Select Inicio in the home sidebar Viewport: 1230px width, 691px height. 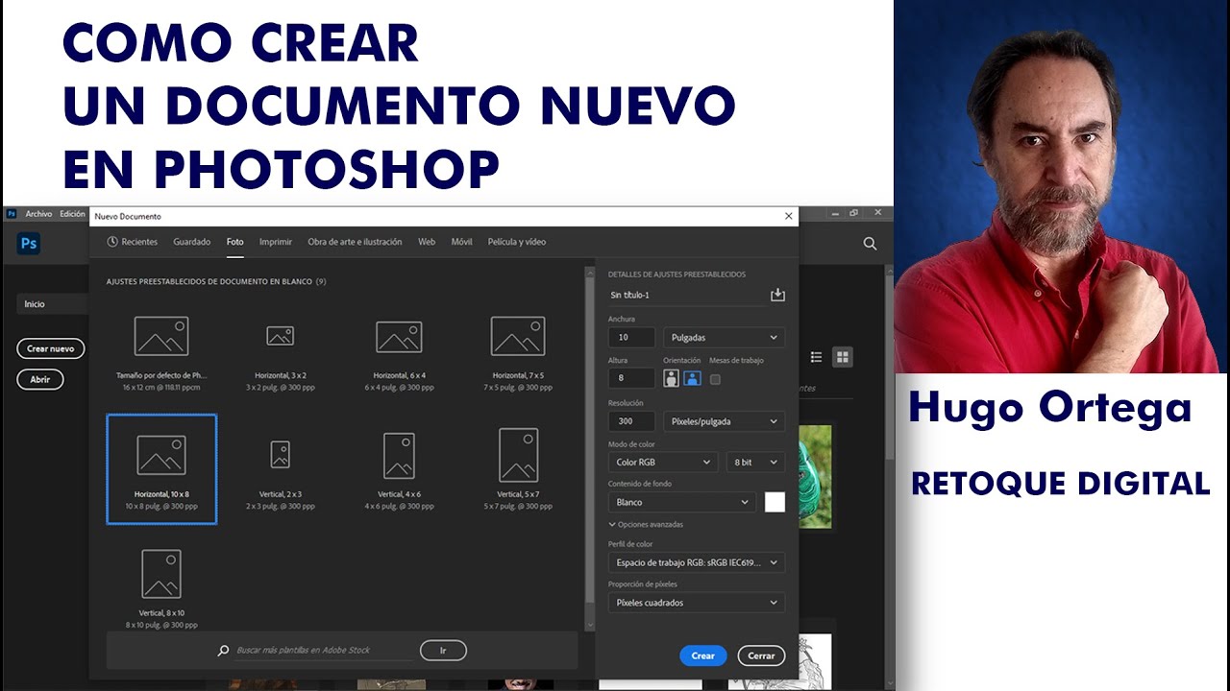click(x=53, y=304)
